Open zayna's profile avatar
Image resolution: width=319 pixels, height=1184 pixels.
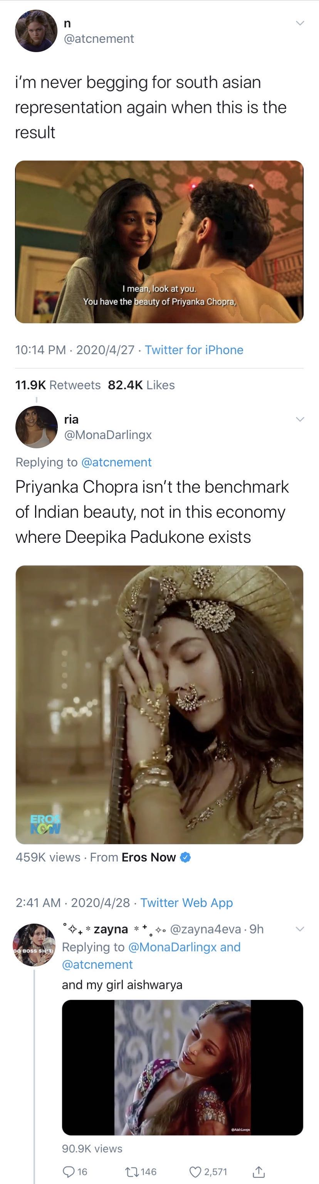[34, 944]
